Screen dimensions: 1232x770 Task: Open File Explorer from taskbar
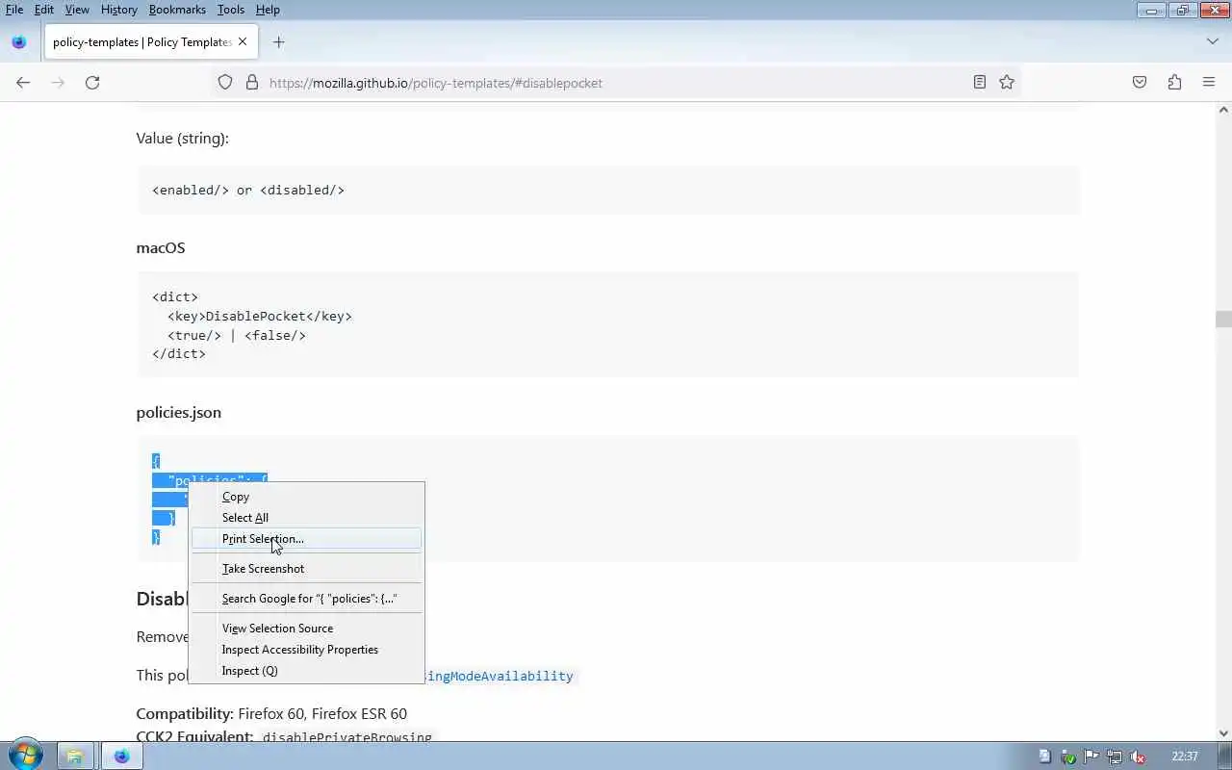pos(75,757)
